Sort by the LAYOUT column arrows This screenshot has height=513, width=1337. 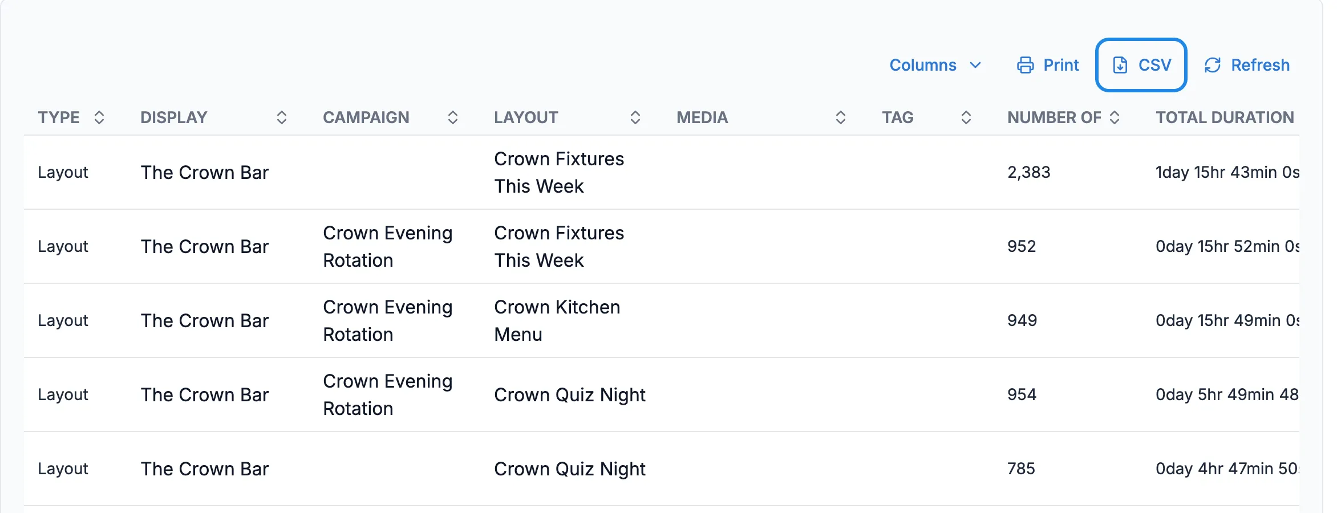pyautogui.click(x=635, y=117)
